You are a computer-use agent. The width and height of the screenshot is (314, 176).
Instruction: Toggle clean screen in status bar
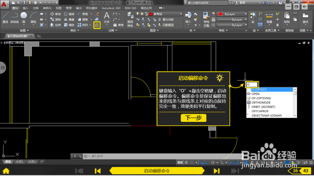(x=306, y=163)
